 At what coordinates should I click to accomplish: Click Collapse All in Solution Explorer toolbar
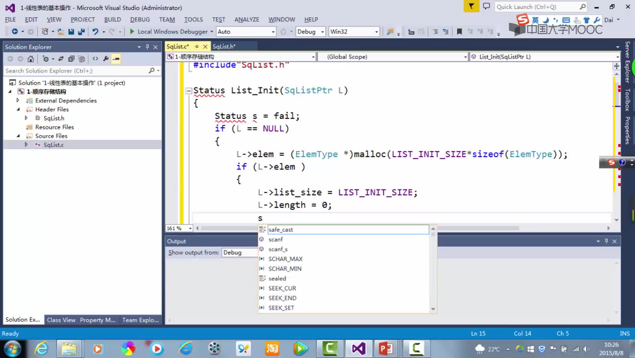coord(71,59)
